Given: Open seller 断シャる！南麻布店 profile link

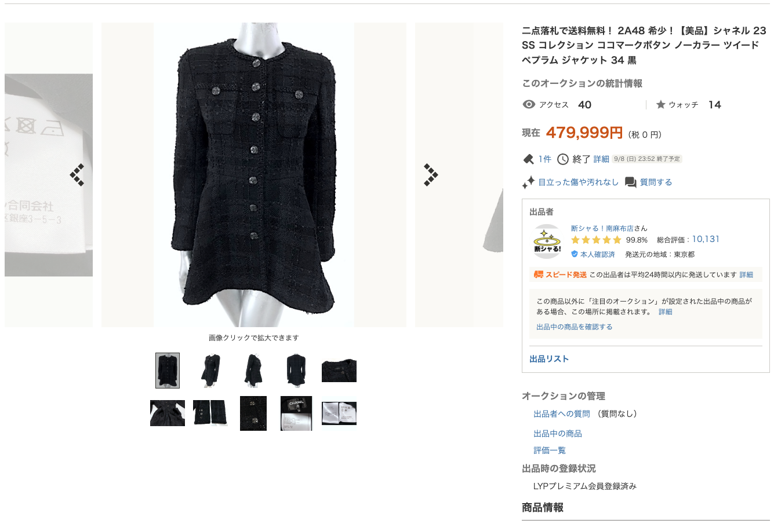Looking at the screenshot, I should click(602, 228).
